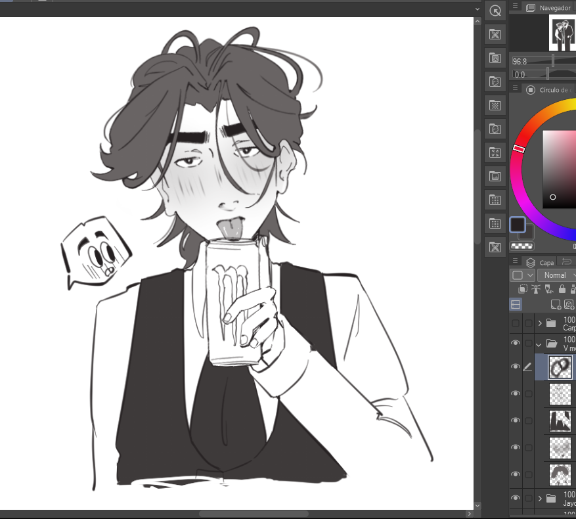Hide the hair fill layer
Viewport: 576px width, 519px height.
516,474
